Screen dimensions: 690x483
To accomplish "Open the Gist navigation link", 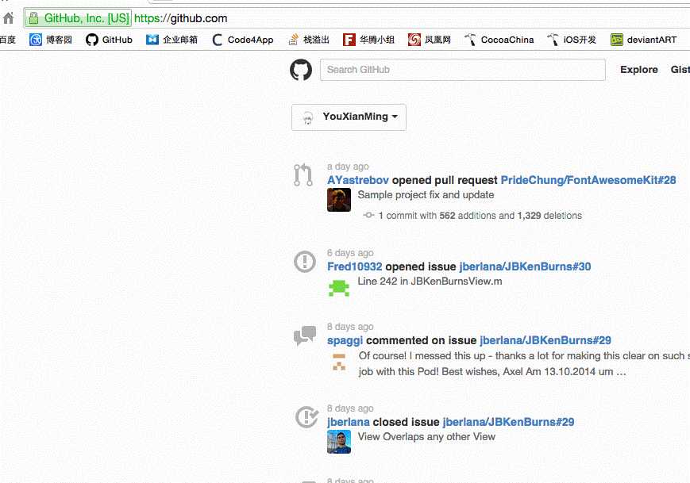I will (x=680, y=70).
